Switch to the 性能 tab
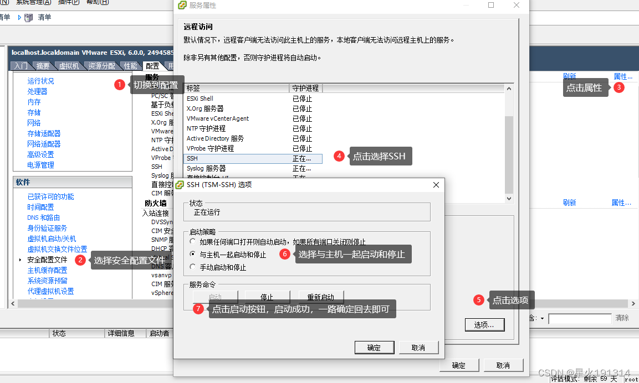The width and height of the screenshot is (639, 383). tap(131, 66)
